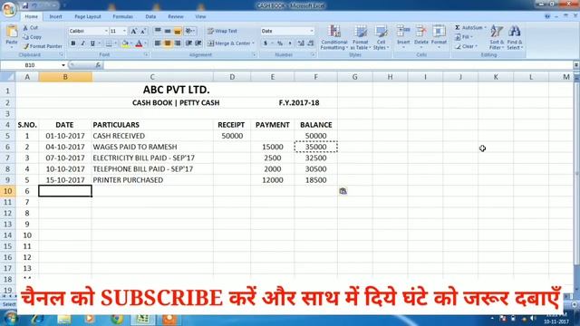Open the Orientation options
The image size is (580, 326).
tap(190, 31)
